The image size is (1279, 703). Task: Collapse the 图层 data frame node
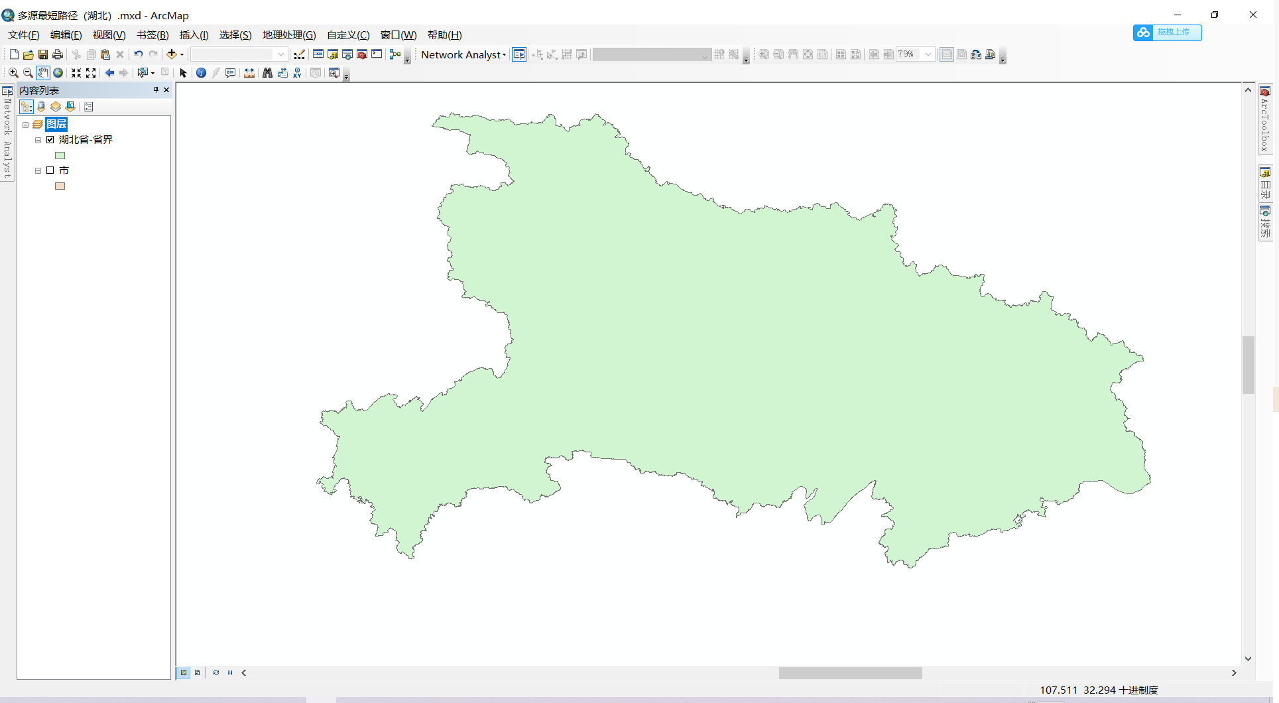pos(26,125)
